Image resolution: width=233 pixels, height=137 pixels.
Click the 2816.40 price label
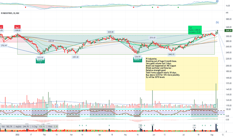(152, 38)
